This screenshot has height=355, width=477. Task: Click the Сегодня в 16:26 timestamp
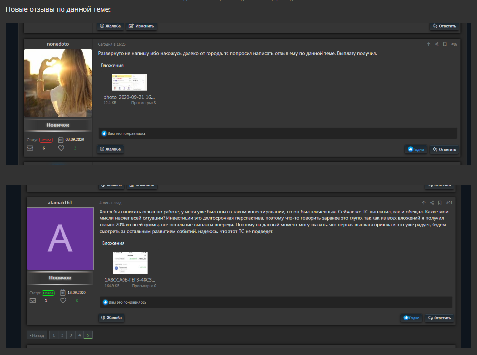tap(112, 44)
